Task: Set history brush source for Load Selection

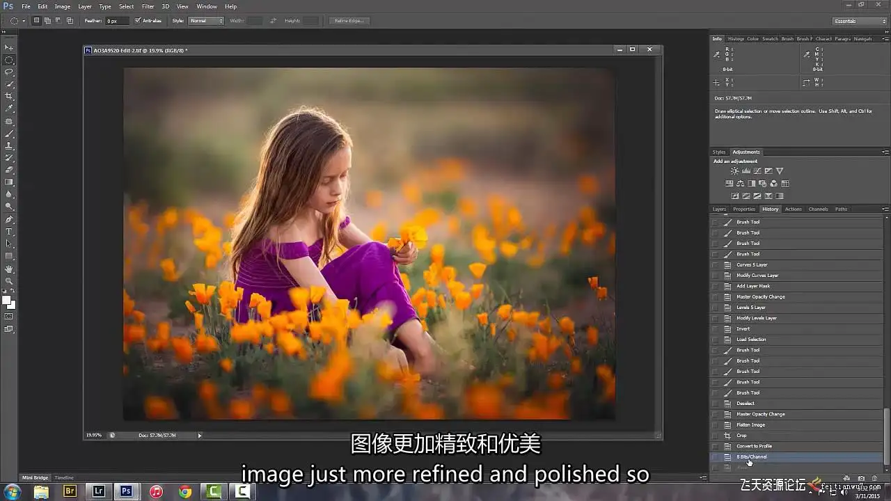Action: coord(715,340)
